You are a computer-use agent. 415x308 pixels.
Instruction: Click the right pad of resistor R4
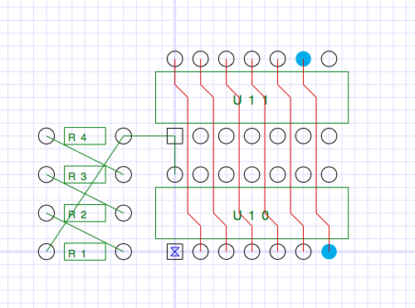pyautogui.click(x=124, y=136)
